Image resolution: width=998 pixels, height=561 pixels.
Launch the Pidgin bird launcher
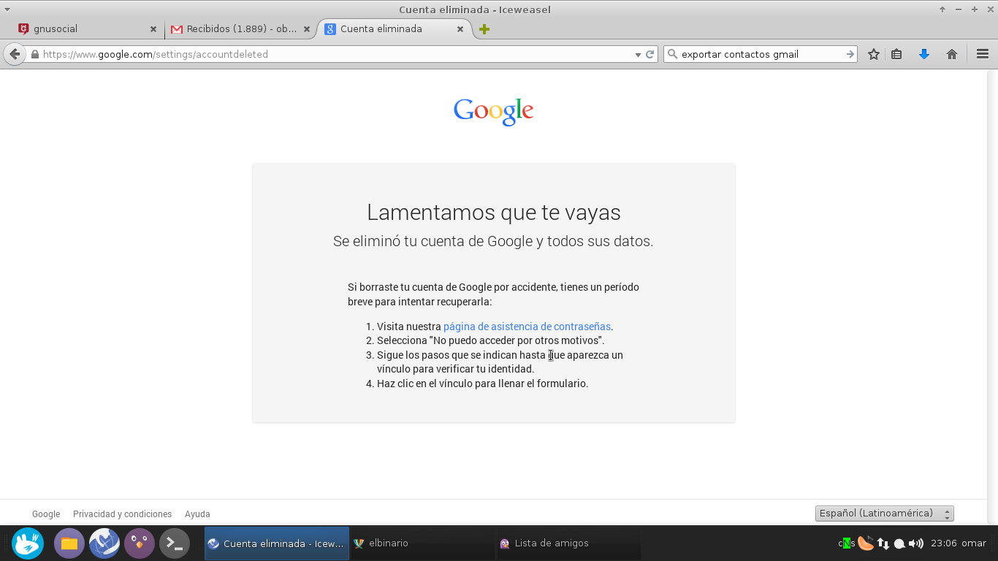(140, 543)
